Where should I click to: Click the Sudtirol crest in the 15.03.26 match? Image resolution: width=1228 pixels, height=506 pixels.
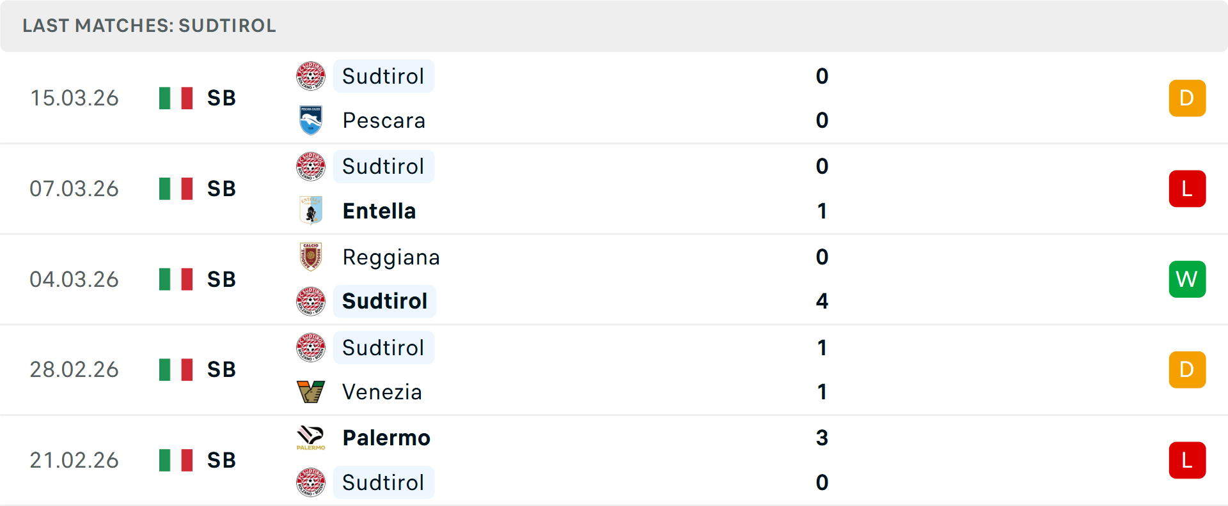point(311,76)
